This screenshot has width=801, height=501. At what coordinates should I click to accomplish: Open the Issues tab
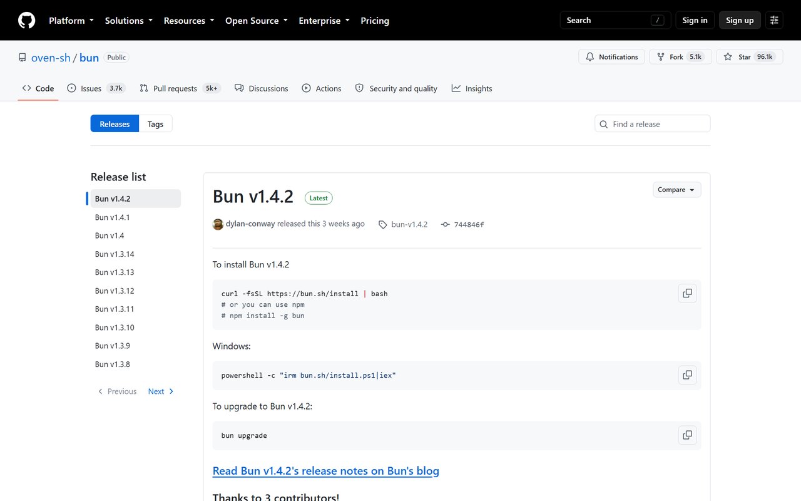96,88
